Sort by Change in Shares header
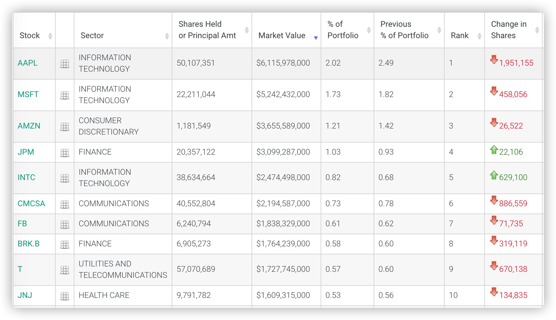 click(x=508, y=30)
